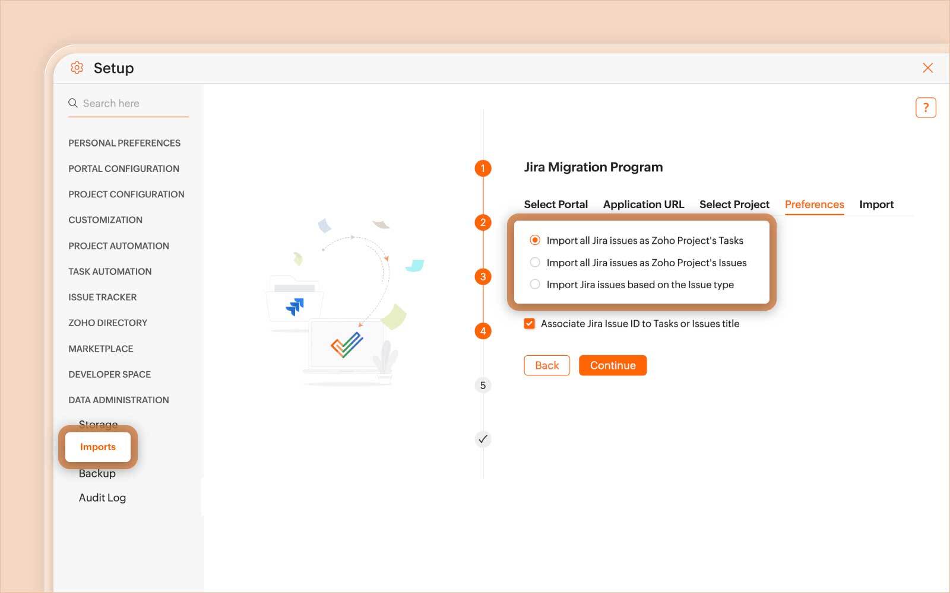
Task: Open MARKETPLACE section
Action: (x=100, y=349)
